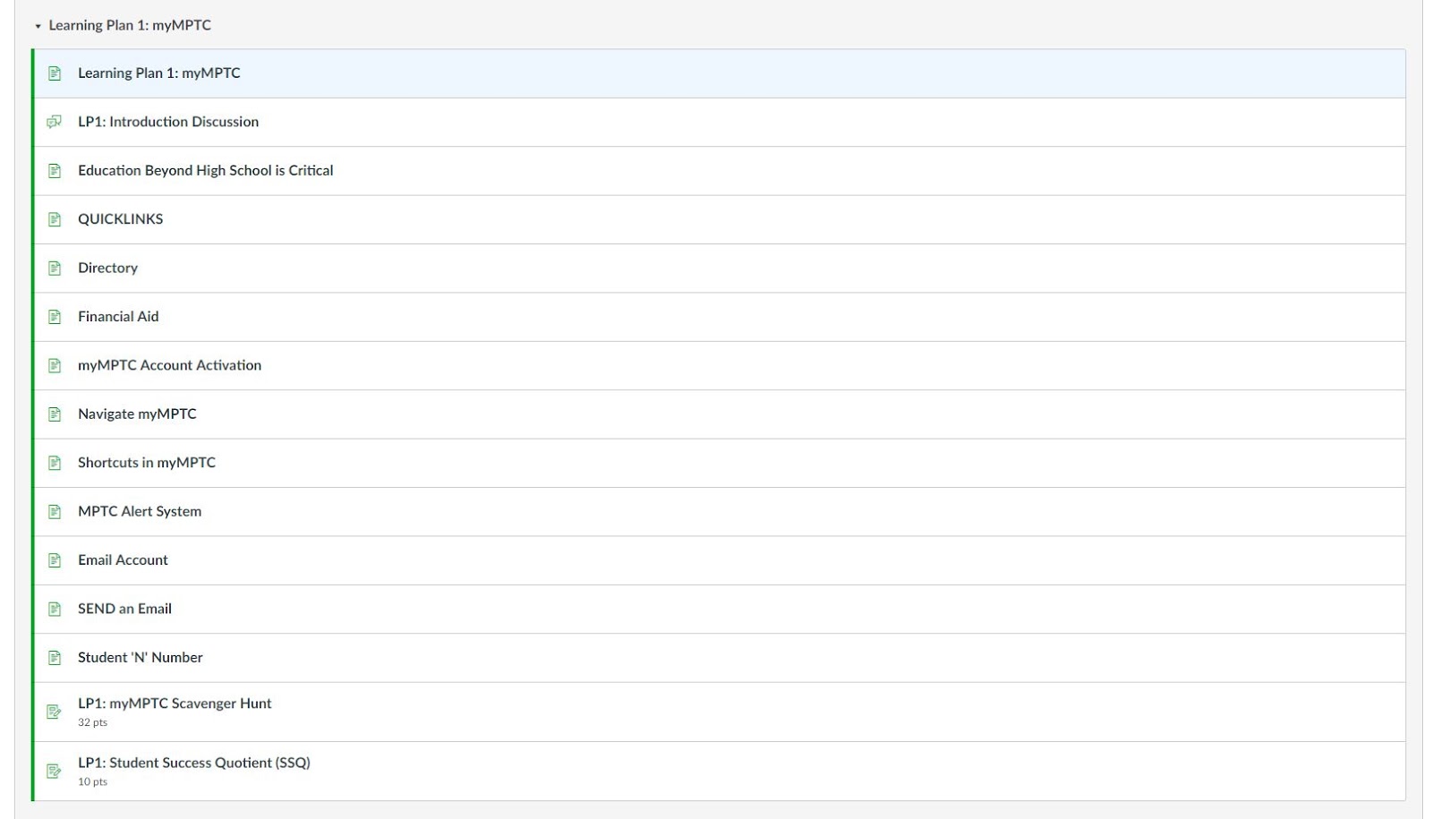Open the SEND an Email page

[x=124, y=609]
